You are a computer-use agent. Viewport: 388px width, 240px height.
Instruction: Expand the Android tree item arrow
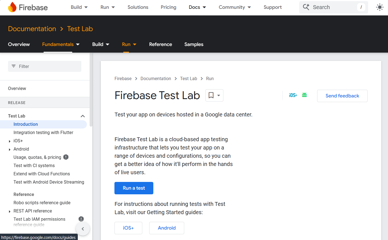[10, 149]
